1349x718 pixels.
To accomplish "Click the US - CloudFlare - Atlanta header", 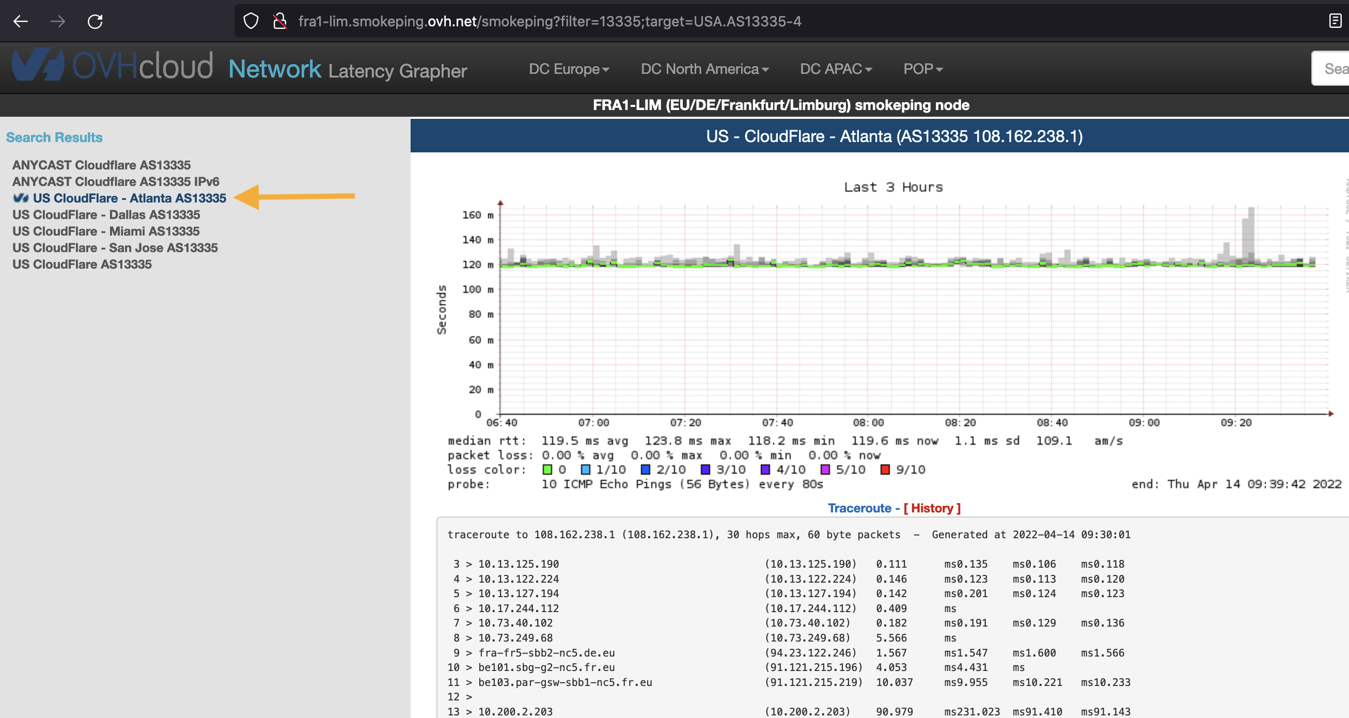I will coord(894,137).
